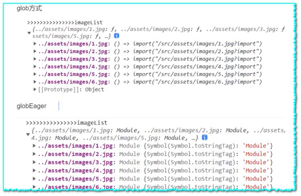Expand glob entry ../assets/images/1.jpg import arrow

click(35, 44)
